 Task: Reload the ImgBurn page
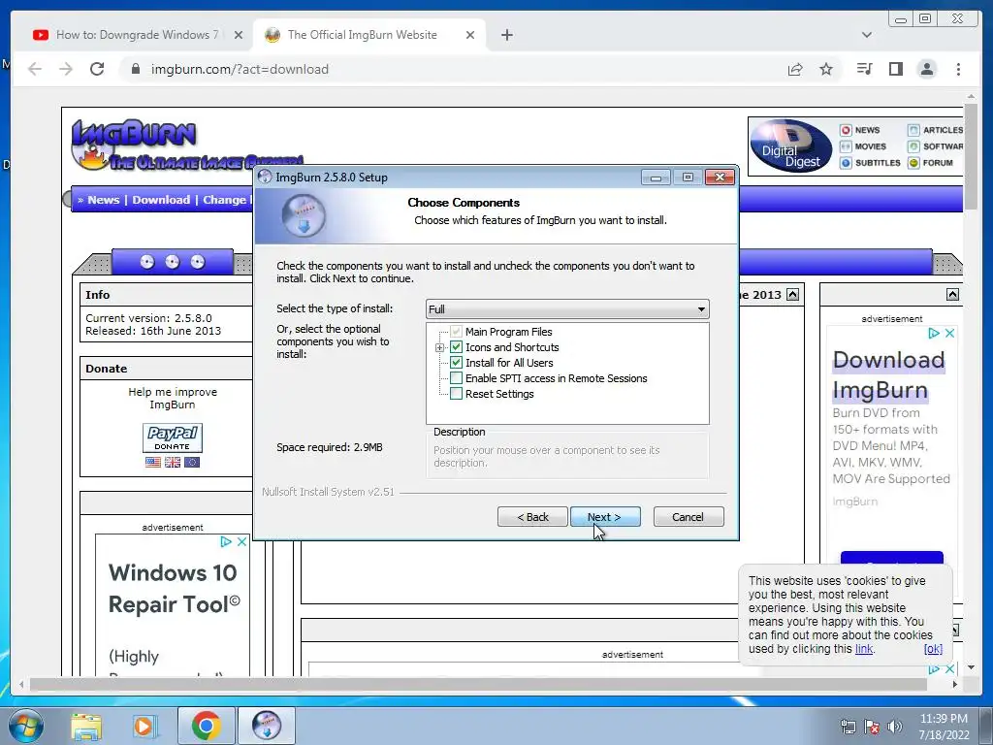coord(97,69)
